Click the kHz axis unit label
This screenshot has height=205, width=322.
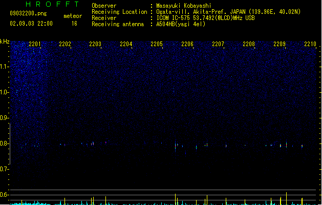point(5,42)
